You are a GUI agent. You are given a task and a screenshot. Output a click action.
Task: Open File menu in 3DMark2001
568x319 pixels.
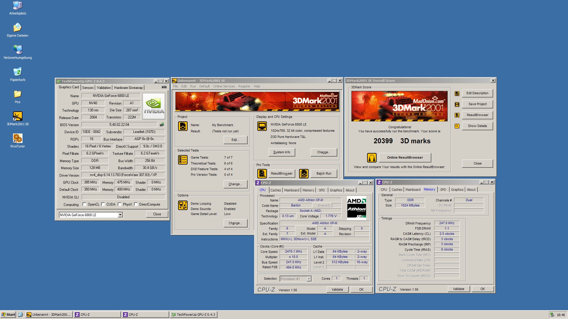coord(175,86)
